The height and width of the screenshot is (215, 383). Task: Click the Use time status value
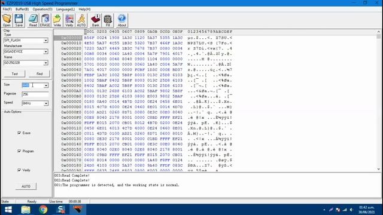pos(75,202)
